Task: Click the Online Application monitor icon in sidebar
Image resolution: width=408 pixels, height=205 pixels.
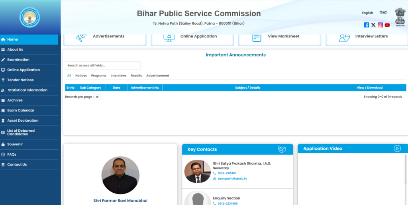Action: point(3,70)
